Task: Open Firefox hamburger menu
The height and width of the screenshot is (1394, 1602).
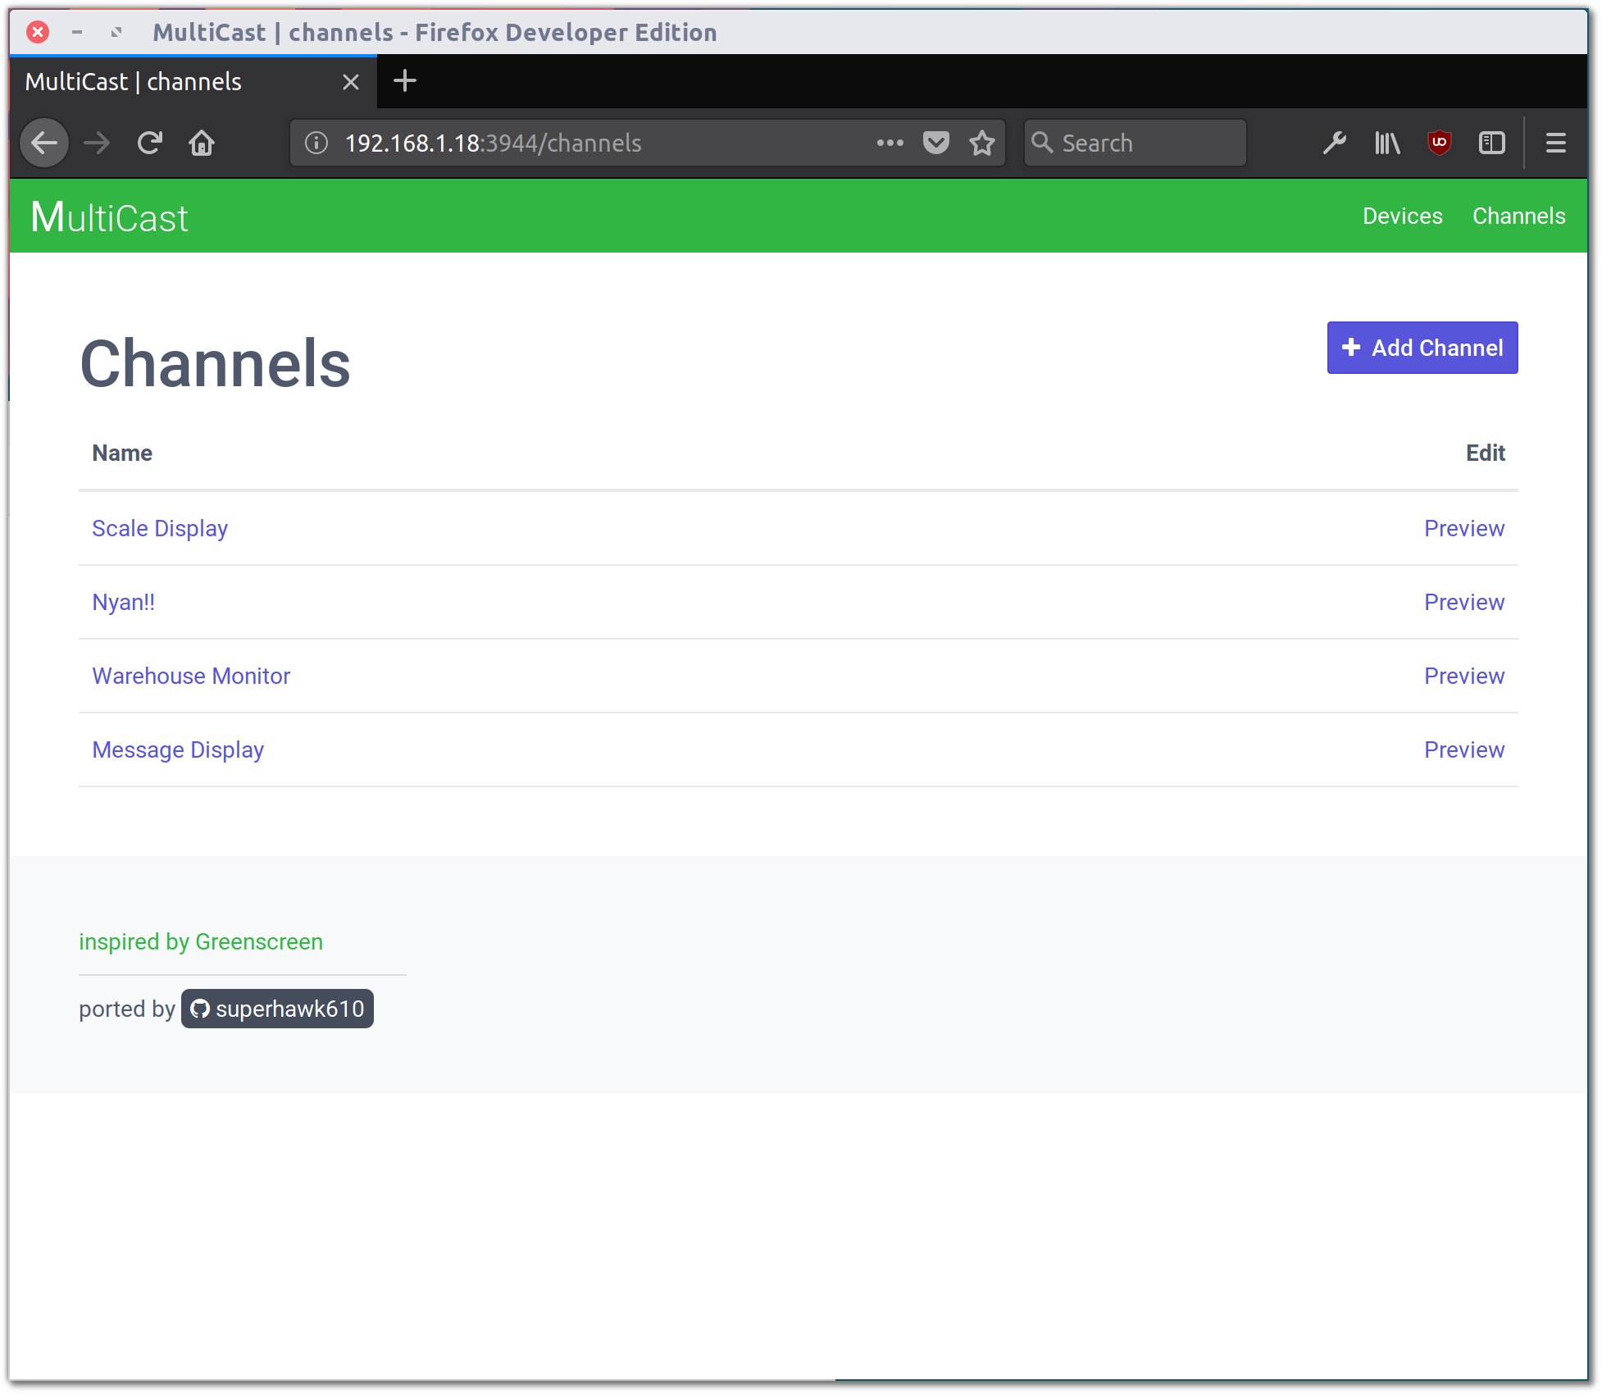Action: click(x=1555, y=143)
